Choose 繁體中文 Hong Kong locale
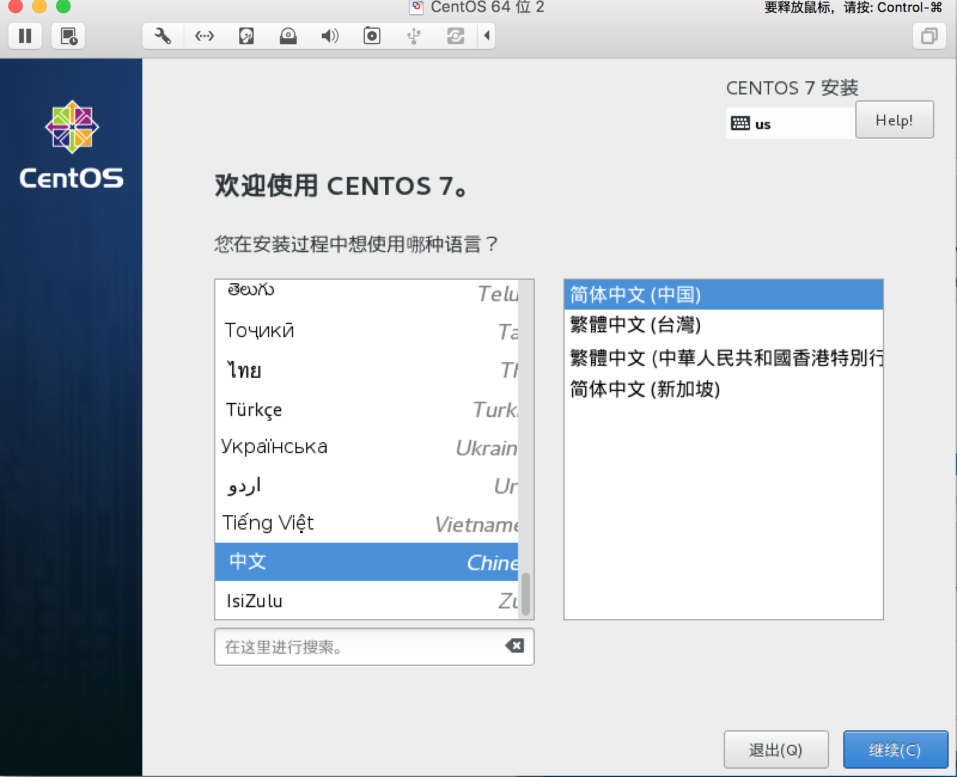 pyautogui.click(x=723, y=357)
